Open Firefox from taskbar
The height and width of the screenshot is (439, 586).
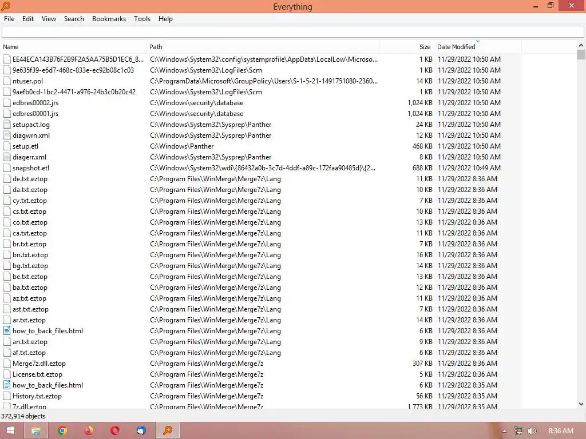coord(89,431)
